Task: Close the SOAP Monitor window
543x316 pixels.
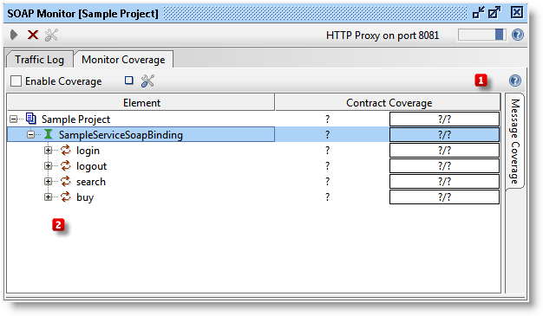Action: point(517,13)
